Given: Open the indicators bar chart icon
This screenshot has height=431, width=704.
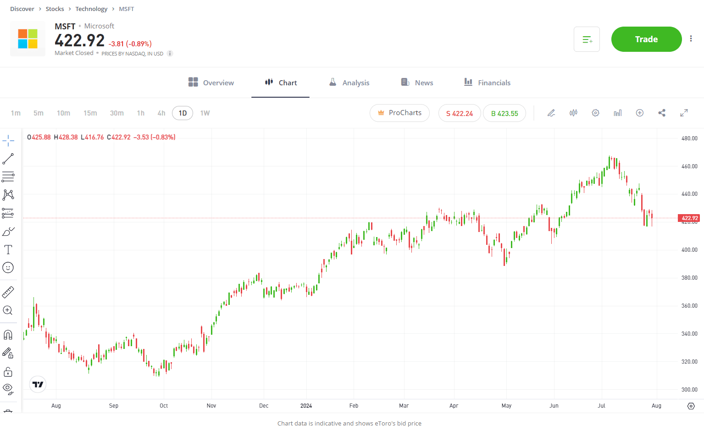Looking at the screenshot, I should point(618,113).
